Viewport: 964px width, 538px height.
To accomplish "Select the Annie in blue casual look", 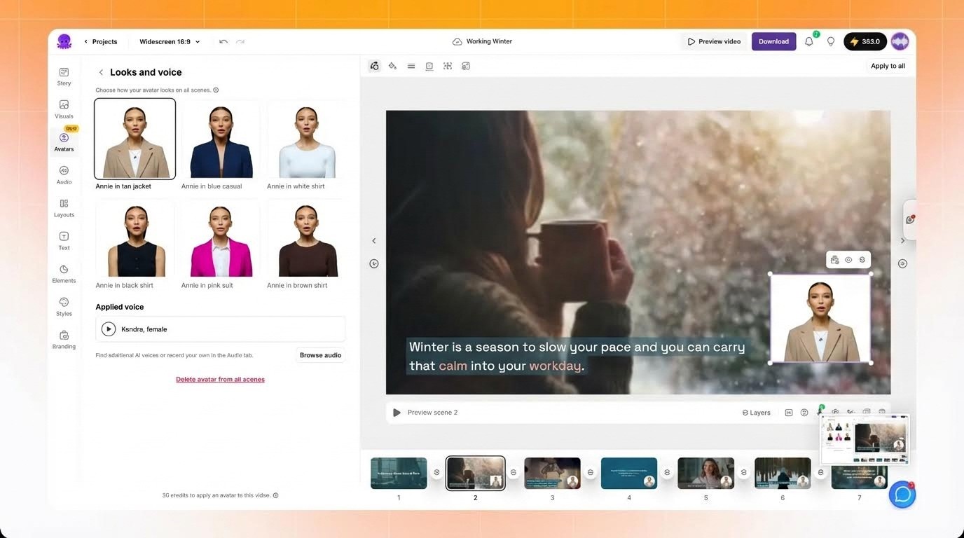I will (x=220, y=139).
